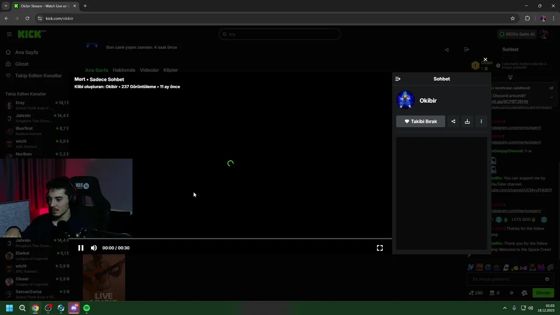
Task: Download the clip
Action: tap(467, 121)
